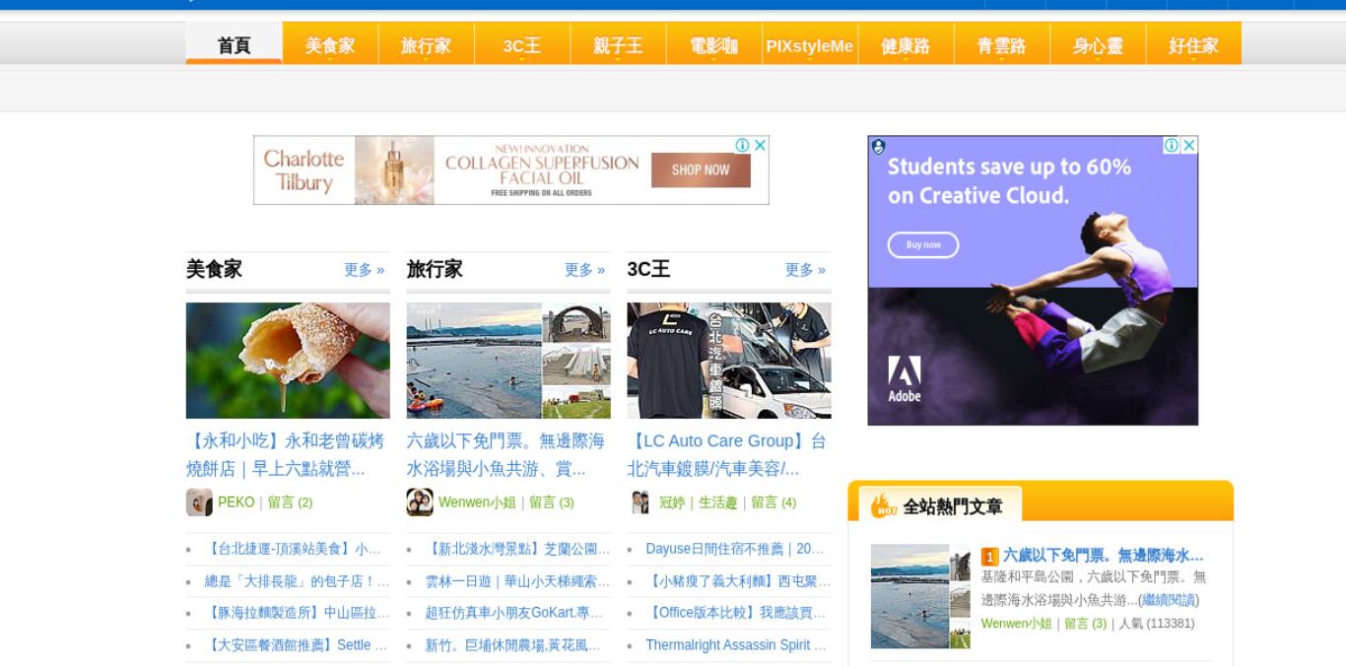Open the 青雲路 tab
The height and width of the screenshot is (667, 1346).
click(1001, 44)
